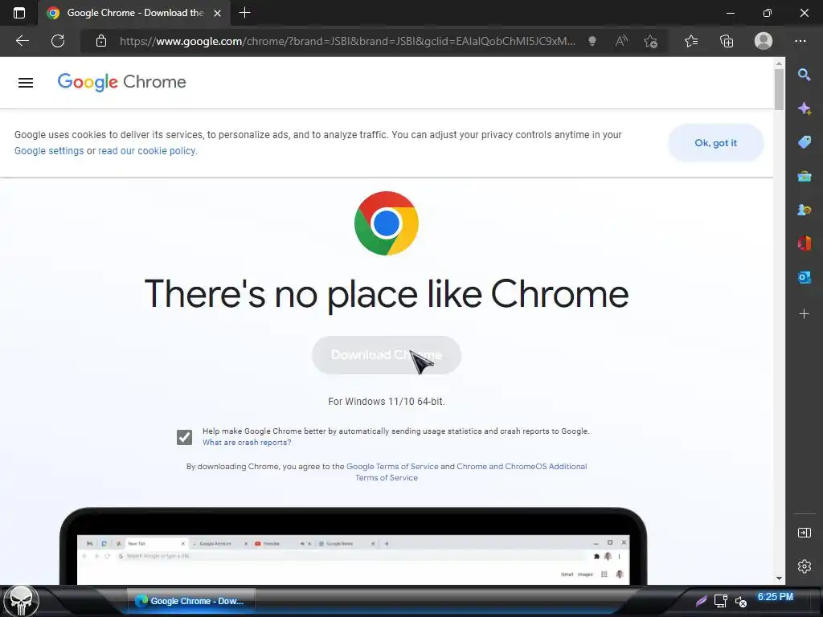
Task: Reload the page with refresh icon
Action: click(x=58, y=41)
